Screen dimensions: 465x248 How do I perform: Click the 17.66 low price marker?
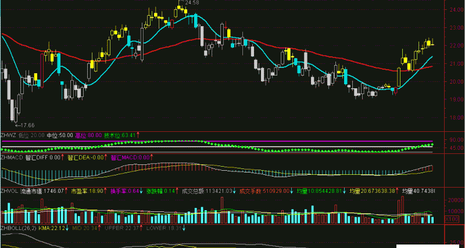(x=27, y=125)
